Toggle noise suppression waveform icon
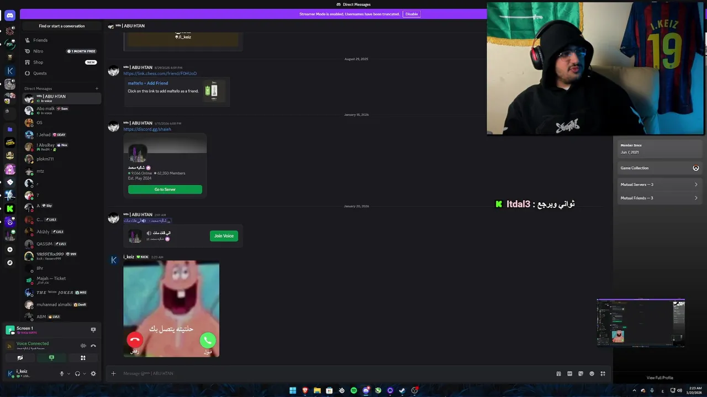Screen dimensions: 707x397 tap(83, 346)
